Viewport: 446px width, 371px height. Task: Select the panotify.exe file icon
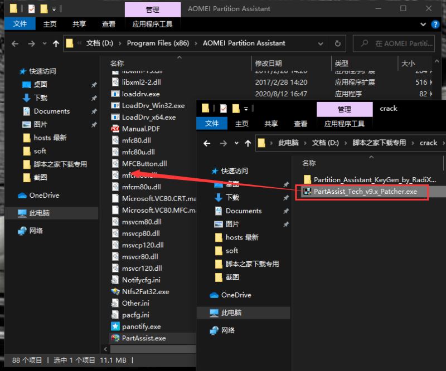click(x=115, y=326)
